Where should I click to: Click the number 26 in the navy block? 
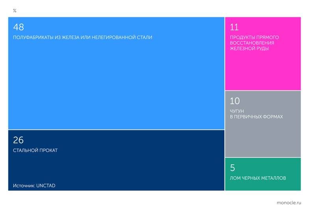19,140
